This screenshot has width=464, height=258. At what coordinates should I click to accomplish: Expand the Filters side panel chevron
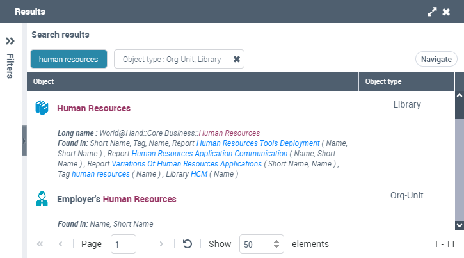pyautogui.click(x=10, y=41)
